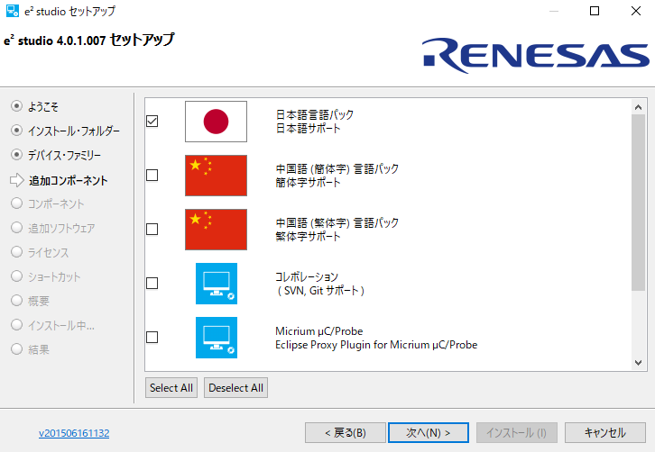Click the インストール (I) button
This screenshot has height=452, width=655.
(516, 433)
